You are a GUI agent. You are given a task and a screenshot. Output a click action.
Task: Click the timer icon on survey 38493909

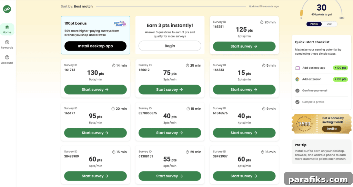(x=114, y=152)
